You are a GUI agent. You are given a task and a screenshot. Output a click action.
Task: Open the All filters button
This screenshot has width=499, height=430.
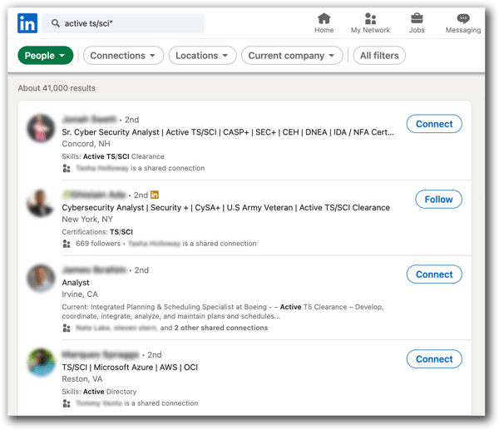click(379, 56)
